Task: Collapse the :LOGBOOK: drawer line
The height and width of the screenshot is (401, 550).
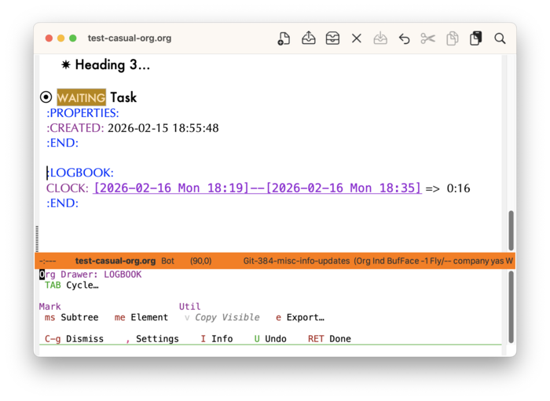Action: pyautogui.click(x=80, y=173)
